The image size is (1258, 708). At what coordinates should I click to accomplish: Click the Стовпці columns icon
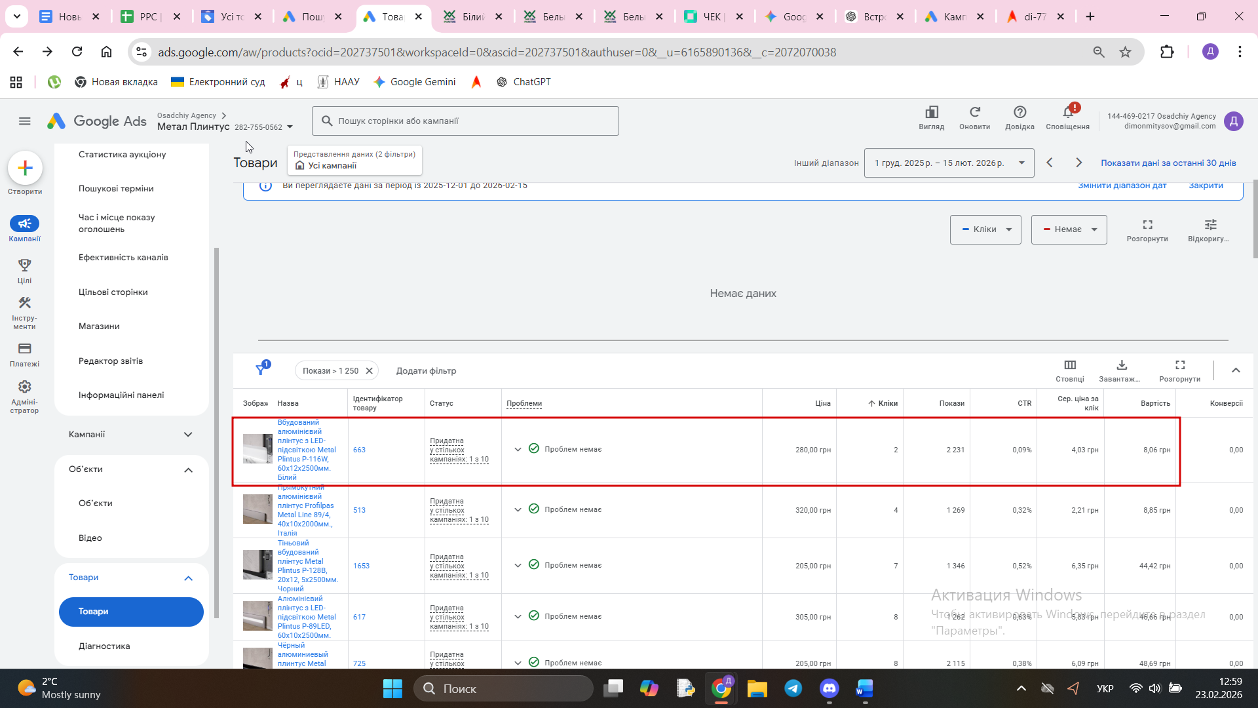pos(1069,365)
